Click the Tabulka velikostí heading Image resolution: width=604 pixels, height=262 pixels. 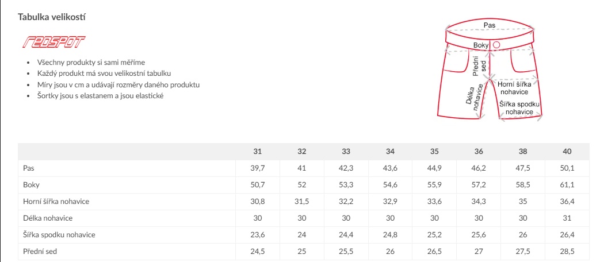pos(52,17)
